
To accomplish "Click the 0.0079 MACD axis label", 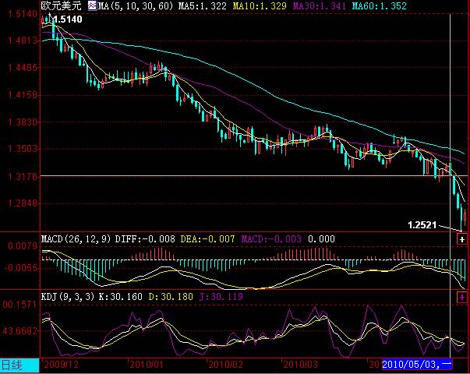I will pyautogui.click(x=23, y=246).
